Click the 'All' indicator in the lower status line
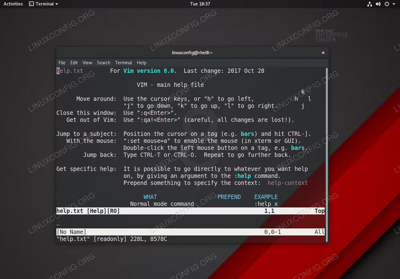The image size is (400, 279). (320, 232)
